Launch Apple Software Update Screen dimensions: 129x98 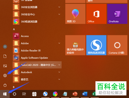[x=37, y=58]
